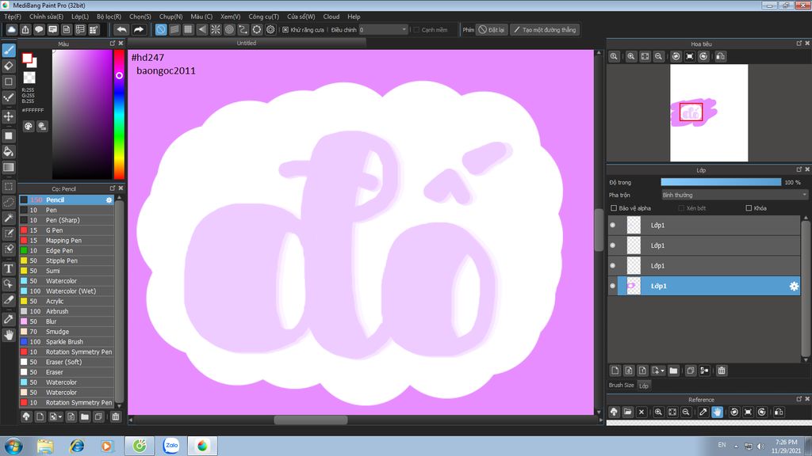Open settings gear of the selected Lớp1 layer
Viewport: 812px width, 456px height.
793,286
